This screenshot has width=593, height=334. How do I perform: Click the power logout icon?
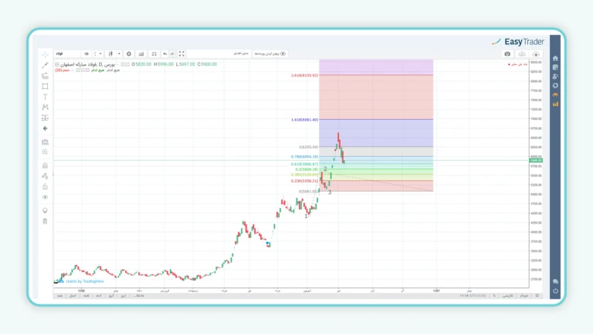point(555,291)
